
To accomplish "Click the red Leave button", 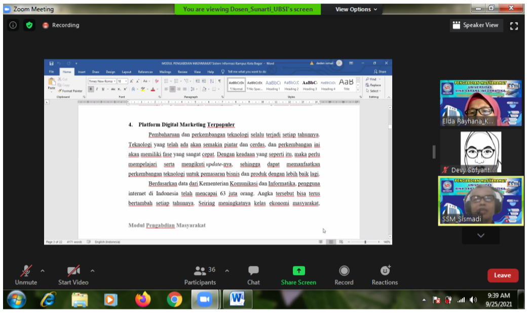I will coord(502,276).
